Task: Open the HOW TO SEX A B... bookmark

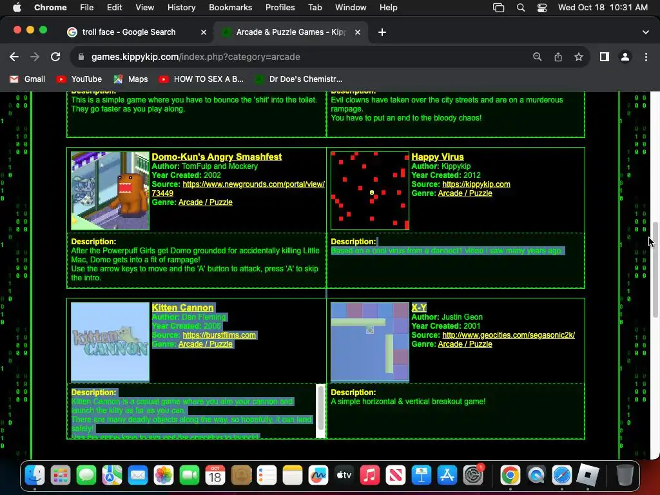Action: (201, 79)
